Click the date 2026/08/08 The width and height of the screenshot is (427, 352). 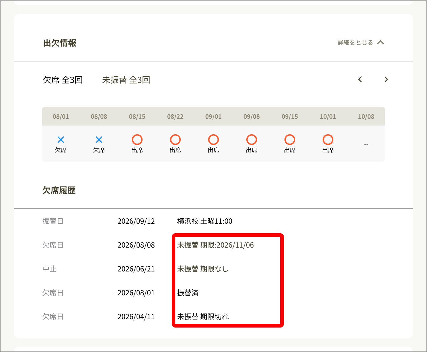tap(136, 245)
